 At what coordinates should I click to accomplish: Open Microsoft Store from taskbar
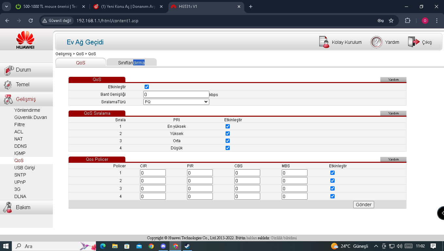(x=127, y=246)
